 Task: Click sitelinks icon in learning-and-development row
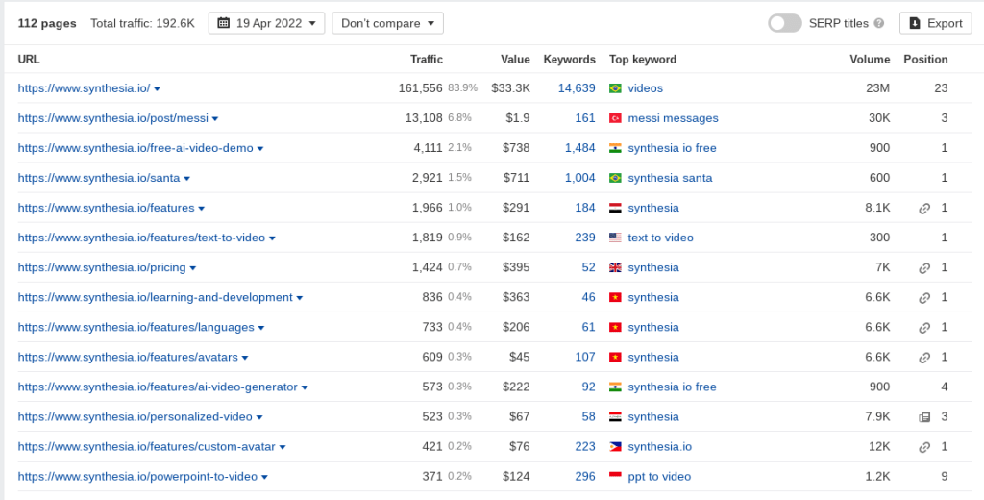[924, 298]
